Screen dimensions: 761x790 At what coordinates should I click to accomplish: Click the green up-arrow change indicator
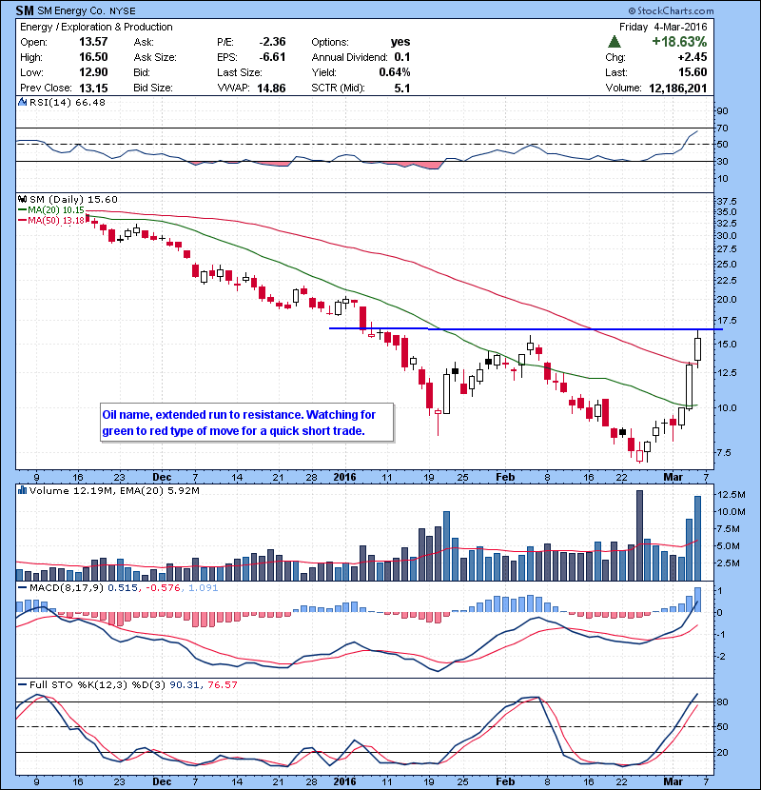pyautogui.click(x=614, y=41)
